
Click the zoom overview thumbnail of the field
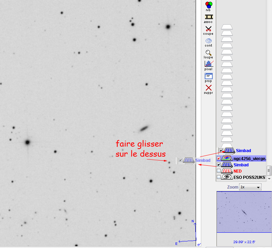(x=244, y=212)
